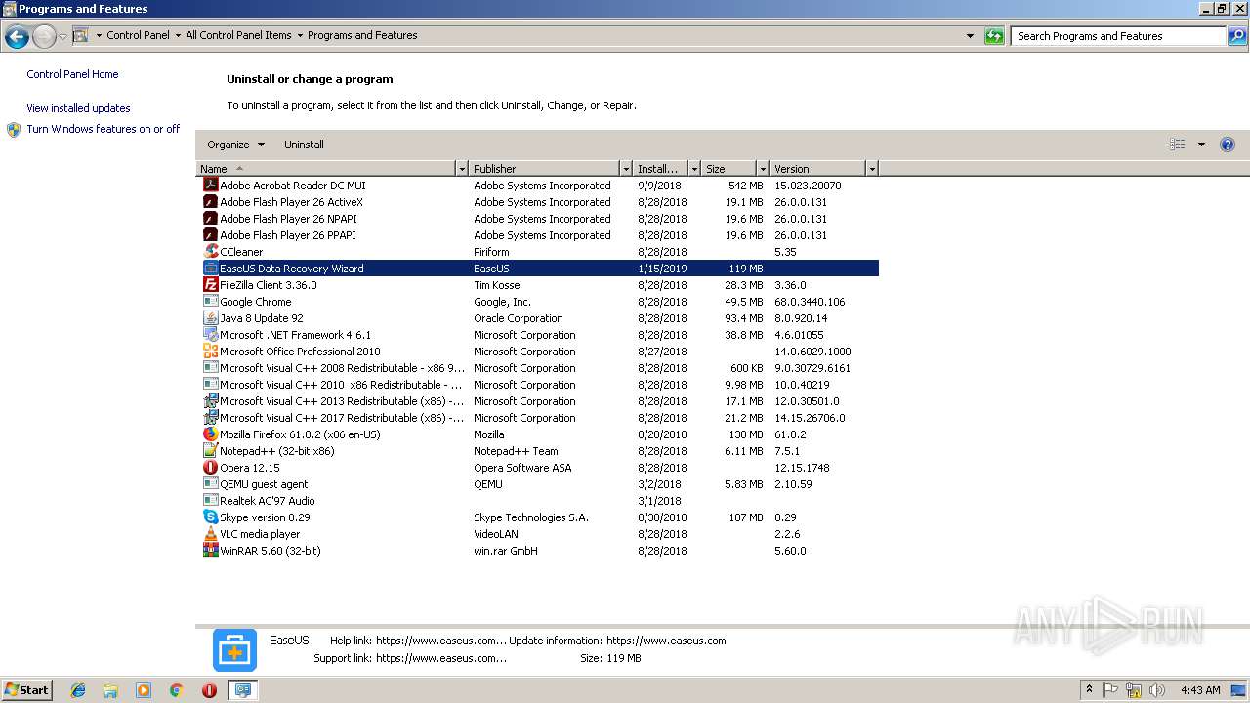Sort by the Name column header
This screenshot has width=1250, height=703.
click(326, 169)
